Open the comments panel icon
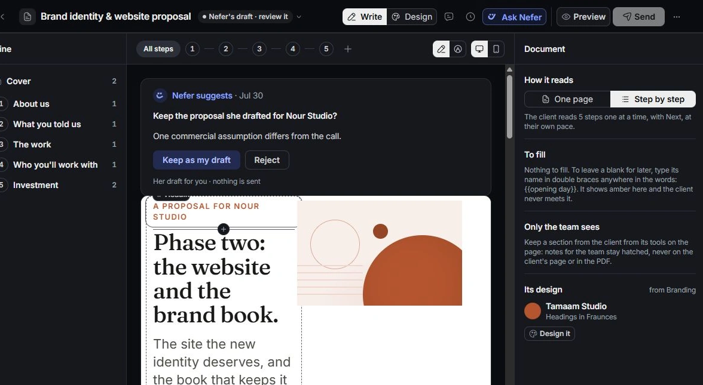Image resolution: width=703 pixels, height=385 pixels. [449, 17]
